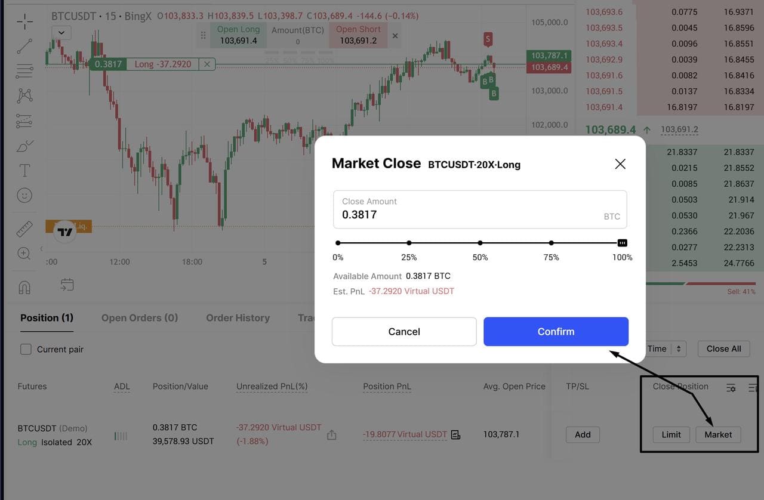Pick the text annotation tool

tap(24, 171)
